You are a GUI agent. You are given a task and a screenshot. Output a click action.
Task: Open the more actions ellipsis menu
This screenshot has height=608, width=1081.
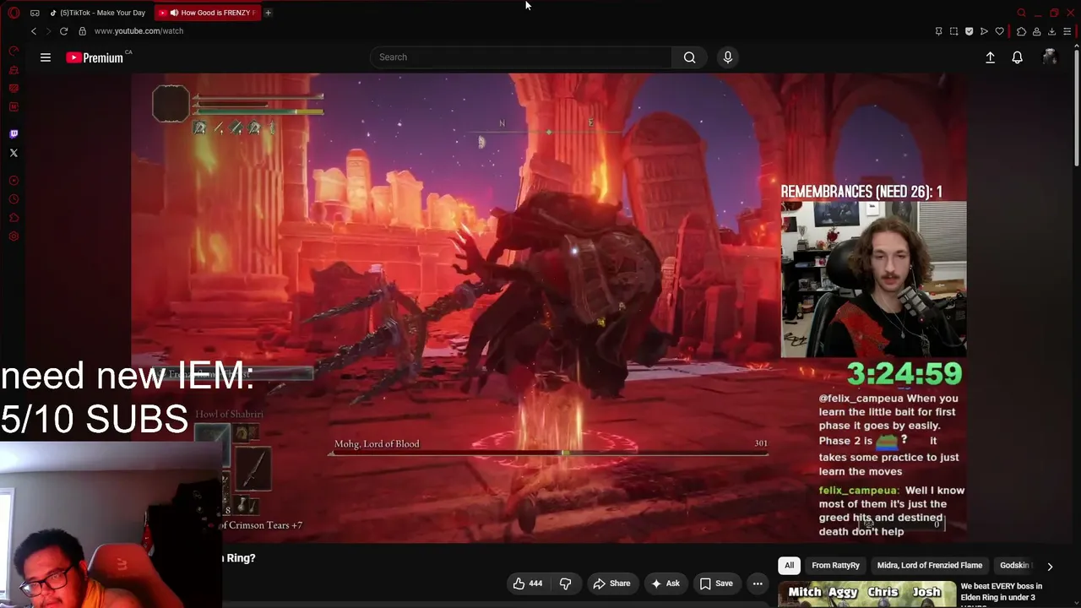[x=758, y=584]
